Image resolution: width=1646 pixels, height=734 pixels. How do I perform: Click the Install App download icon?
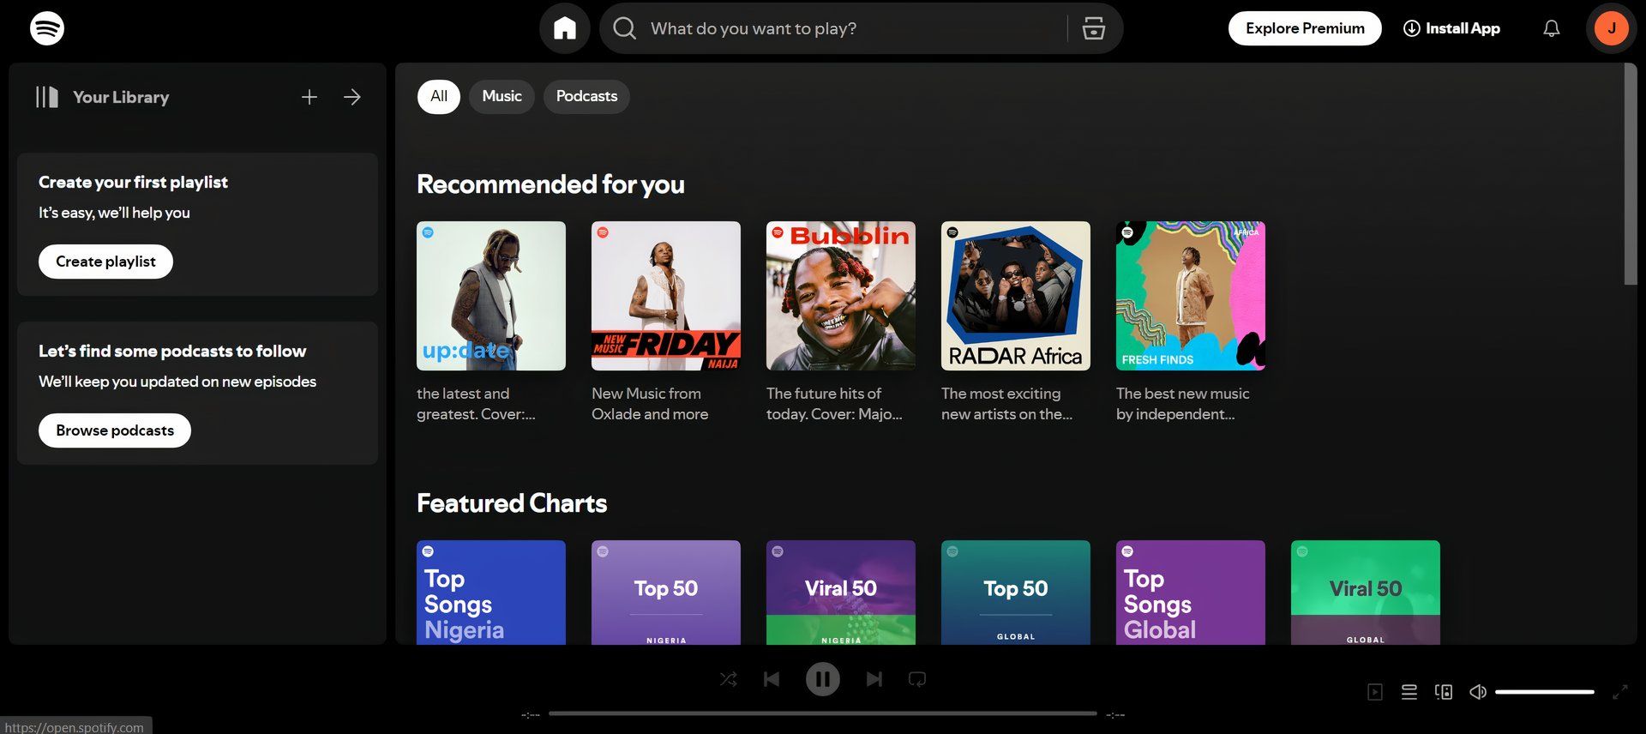(1411, 28)
